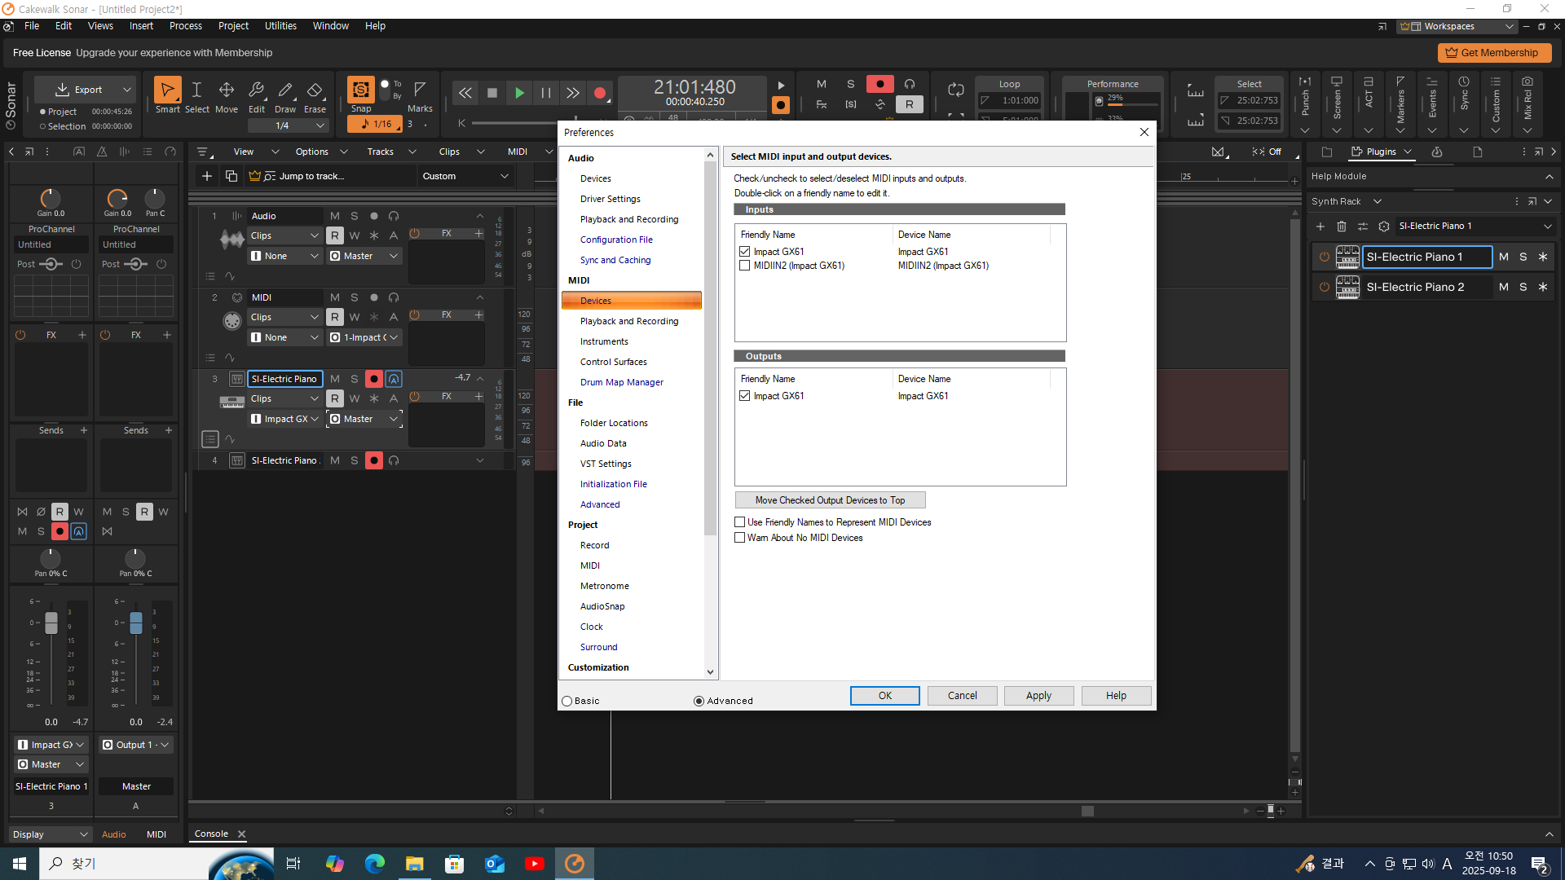1565x880 pixels.
Task: Select the Advanced radio button
Action: [x=699, y=701]
